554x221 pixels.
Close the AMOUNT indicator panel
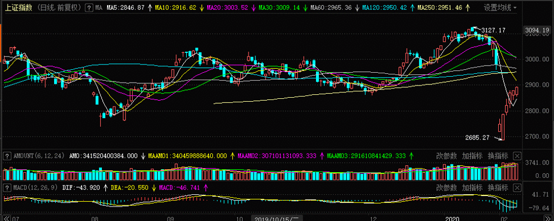point(517,156)
